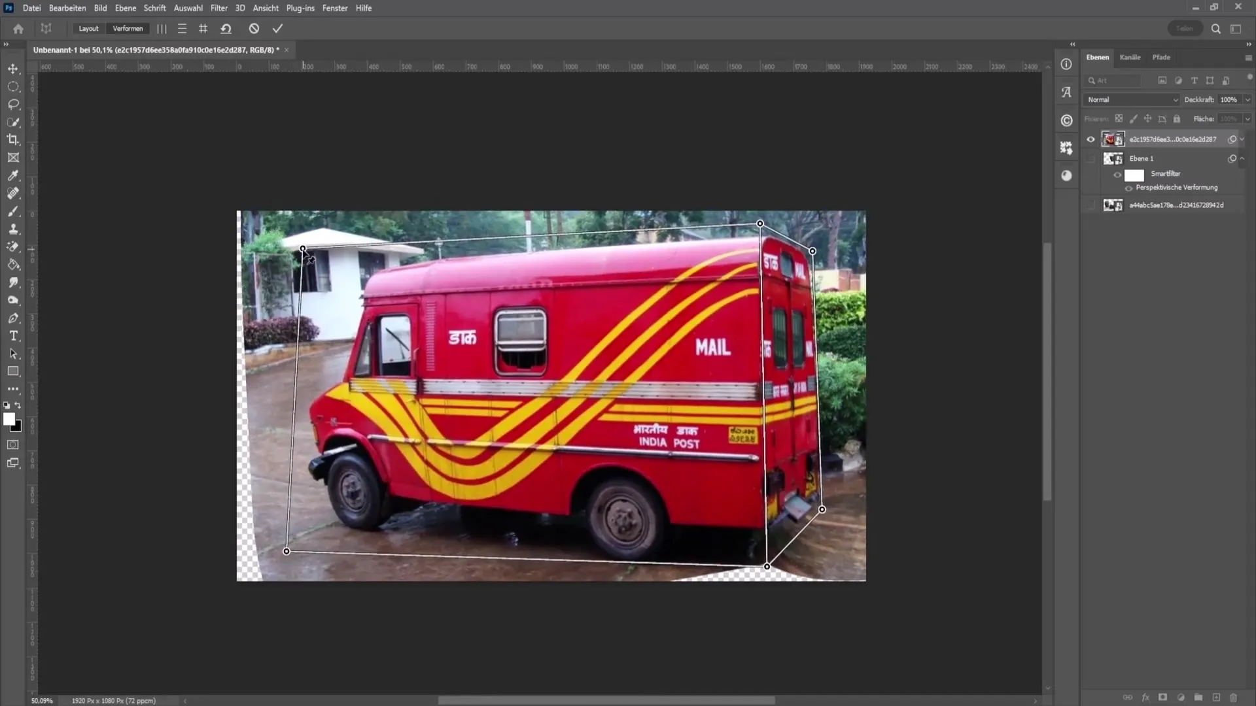Click the Home icon in options bar
1256x706 pixels.
tap(18, 29)
